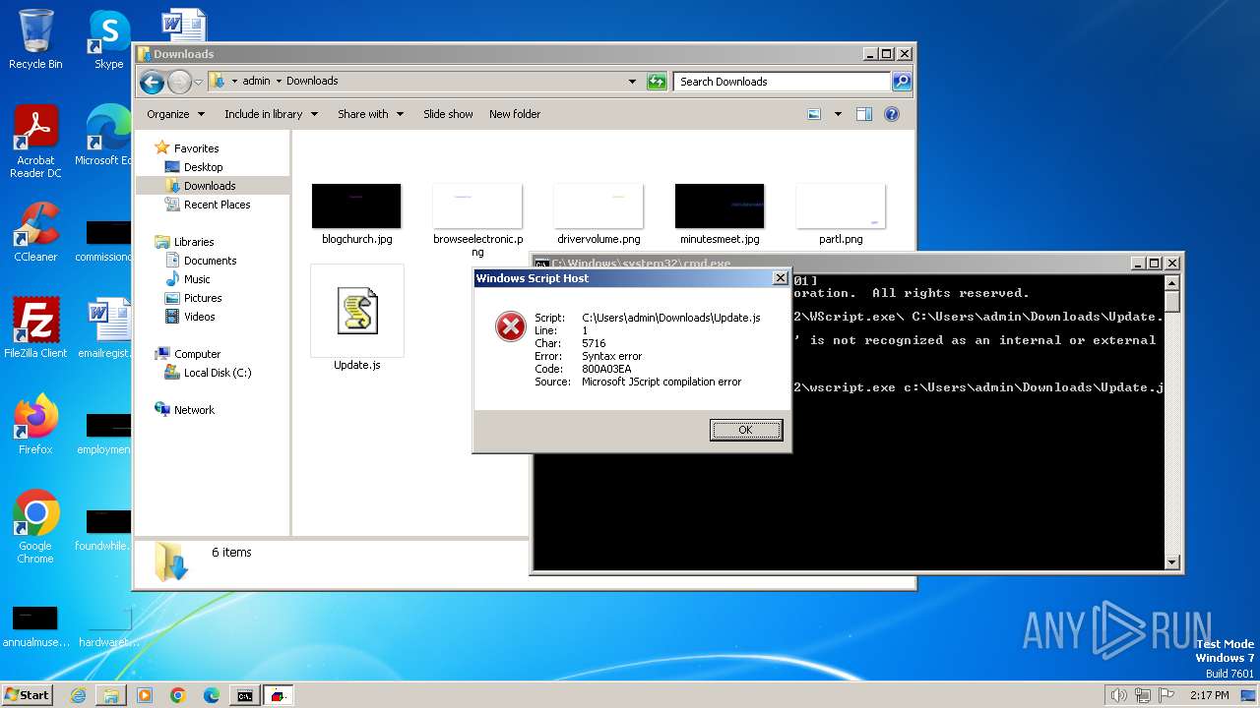Open the Share with menu
This screenshot has height=708, width=1260.
(x=370, y=114)
